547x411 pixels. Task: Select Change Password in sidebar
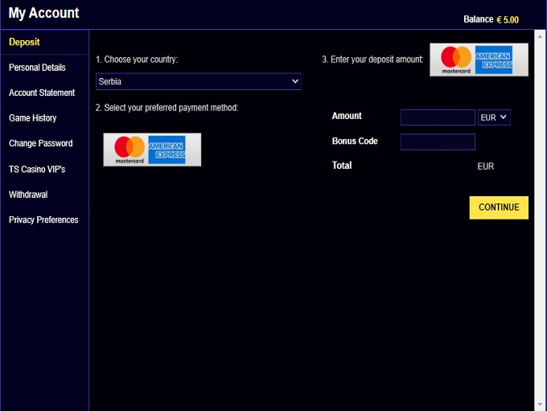[41, 143]
